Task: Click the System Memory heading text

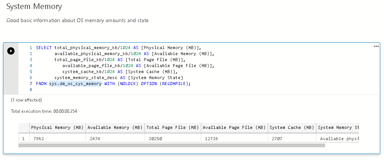Action: tap(34, 6)
